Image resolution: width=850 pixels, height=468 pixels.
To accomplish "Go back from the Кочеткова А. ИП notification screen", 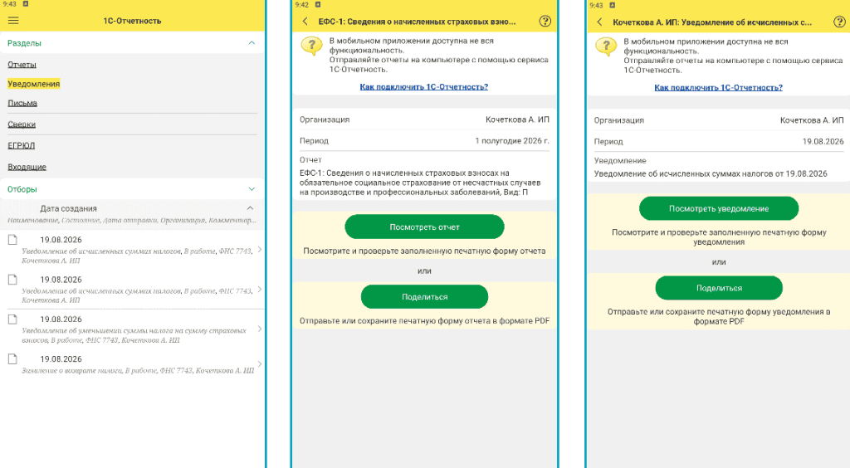I will (599, 22).
